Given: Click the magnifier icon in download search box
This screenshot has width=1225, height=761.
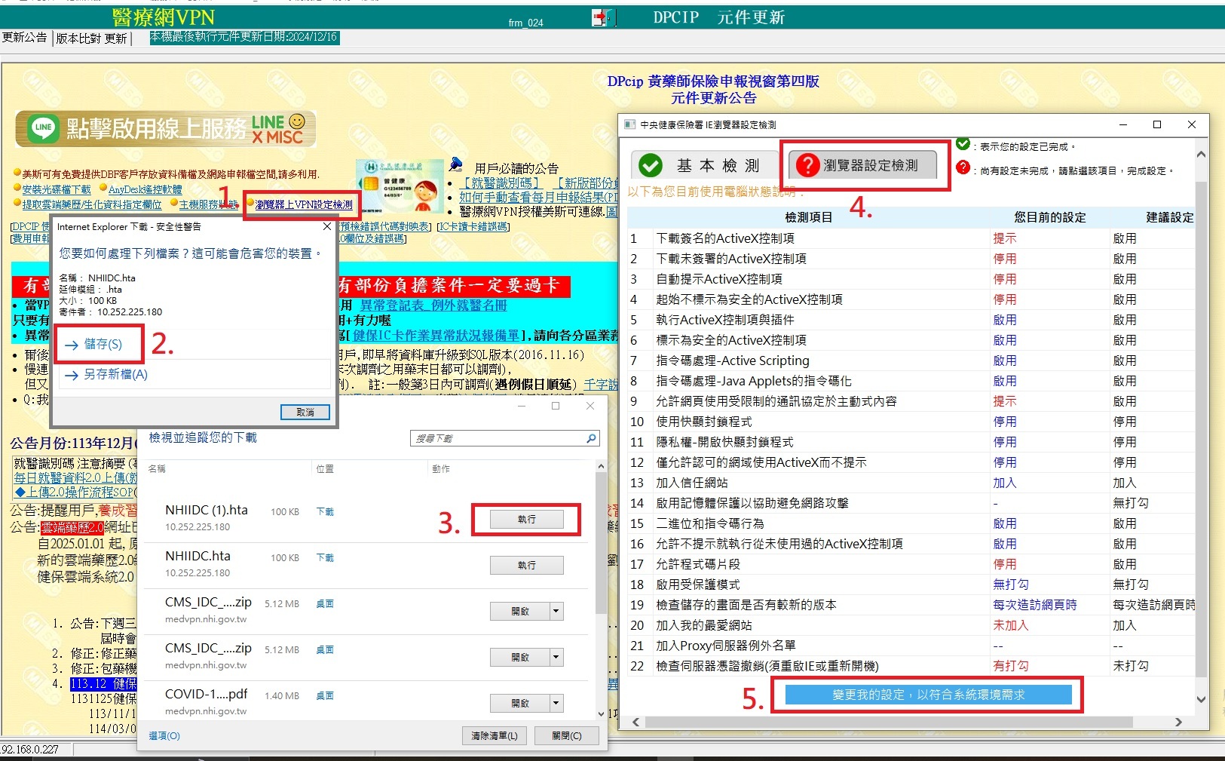Looking at the screenshot, I should click(591, 438).
